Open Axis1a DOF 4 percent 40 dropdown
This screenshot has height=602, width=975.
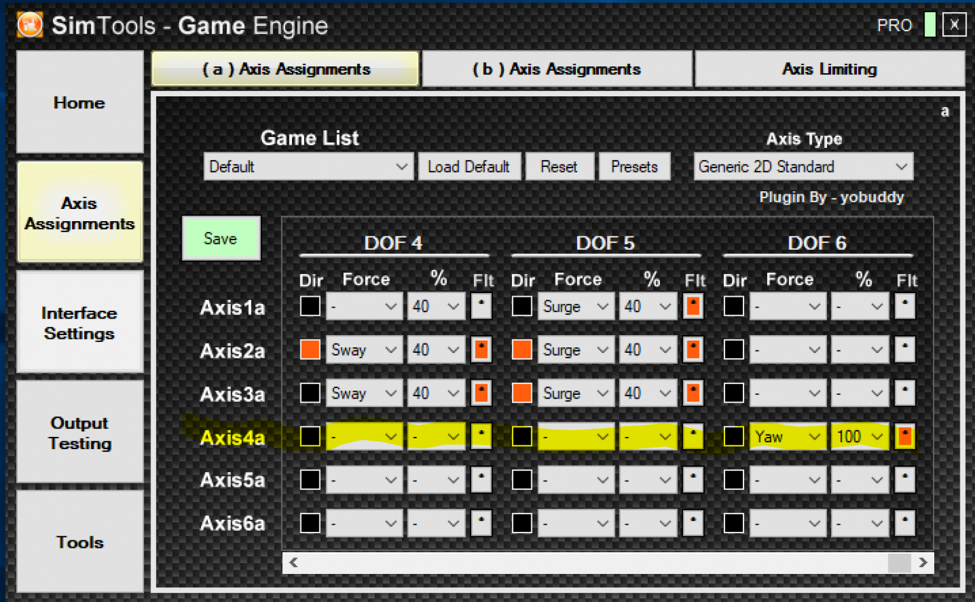pos(436,306)
